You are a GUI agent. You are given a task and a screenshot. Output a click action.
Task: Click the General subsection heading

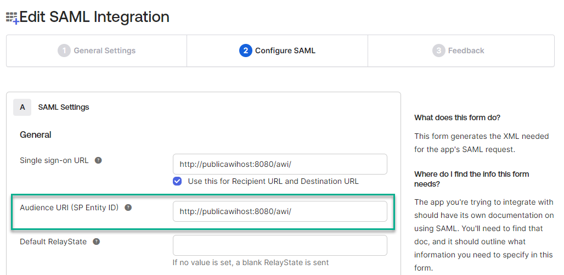[36, 134]
